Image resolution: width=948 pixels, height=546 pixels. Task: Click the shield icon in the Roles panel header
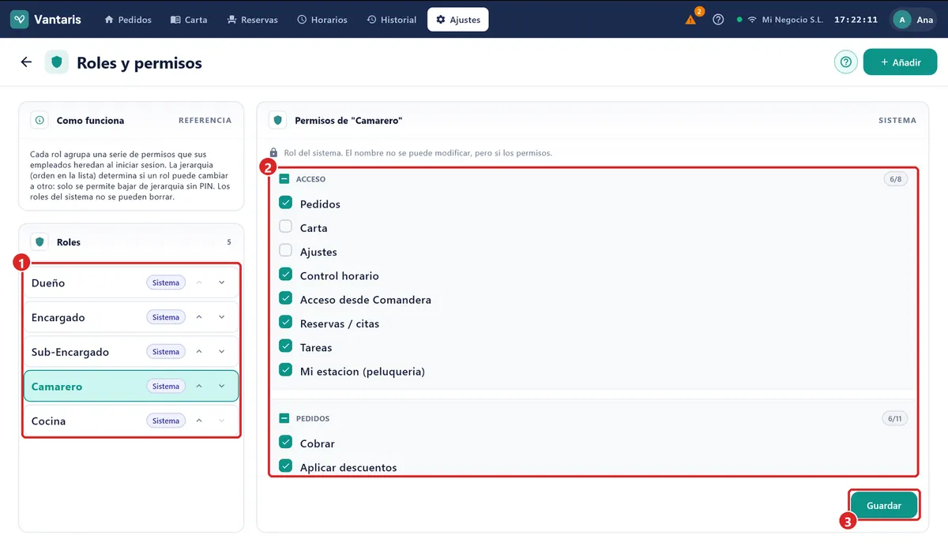[x=39, y=242]
